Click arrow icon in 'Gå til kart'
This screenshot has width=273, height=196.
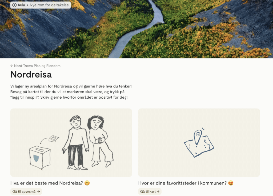tap(158, 191)
